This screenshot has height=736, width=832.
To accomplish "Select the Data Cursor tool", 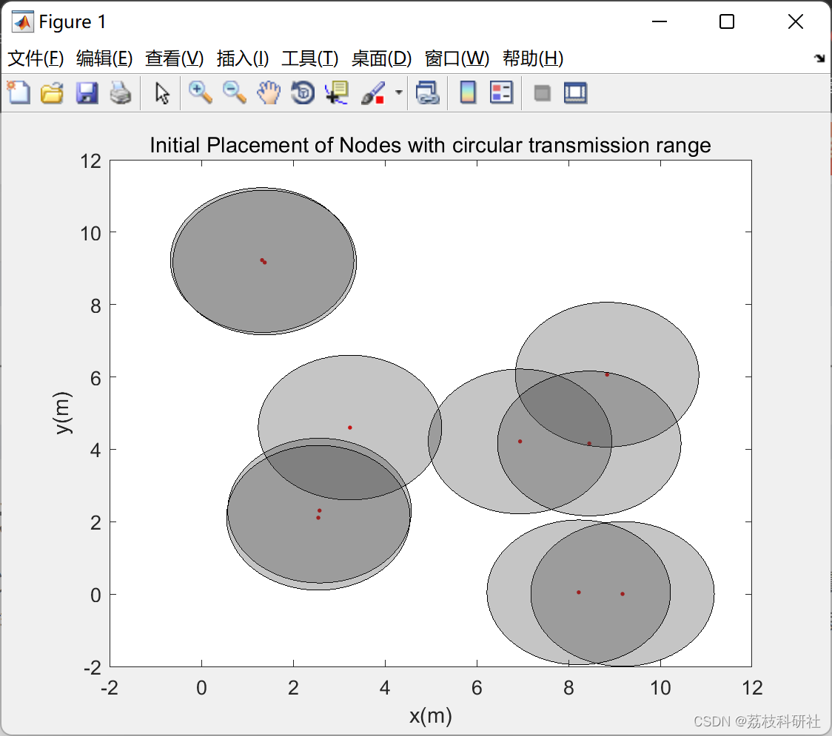I will [337, 92].
